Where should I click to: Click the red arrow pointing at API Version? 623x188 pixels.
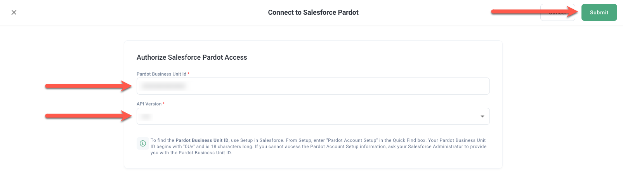89,116
